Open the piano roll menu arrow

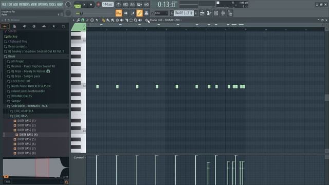click(74, 20)
